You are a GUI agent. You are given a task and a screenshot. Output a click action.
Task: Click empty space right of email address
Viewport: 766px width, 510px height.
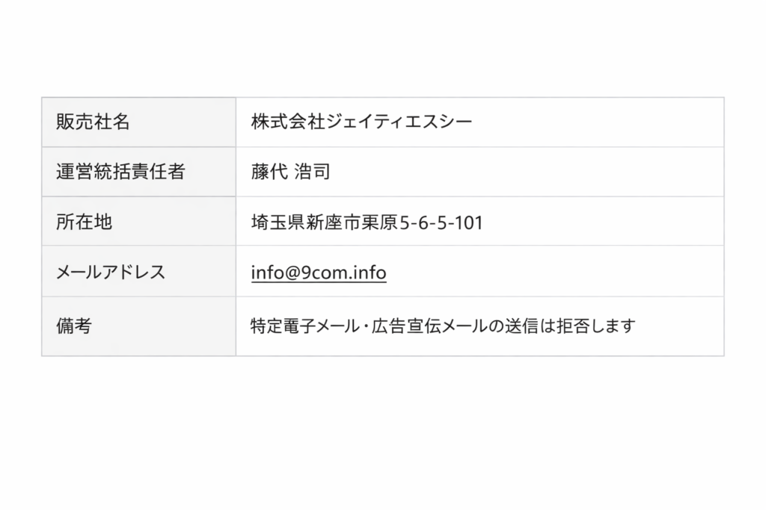[554, 273]
